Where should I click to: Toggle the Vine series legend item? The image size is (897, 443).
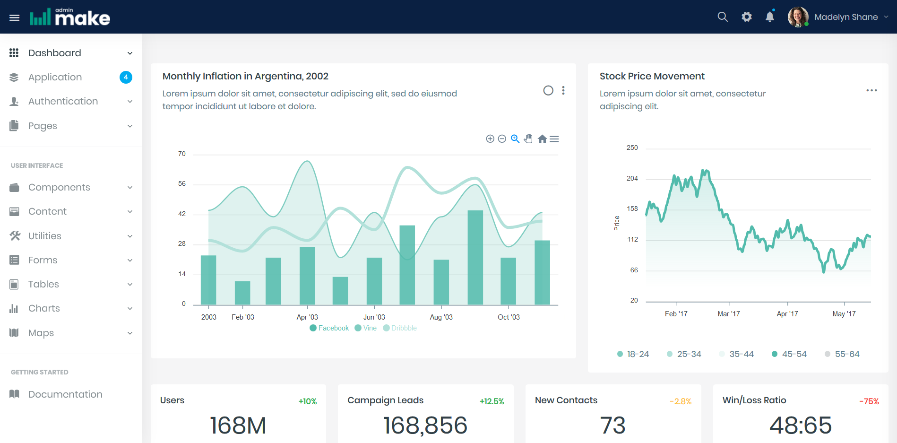pyautogui.click(x=366, y=328)
